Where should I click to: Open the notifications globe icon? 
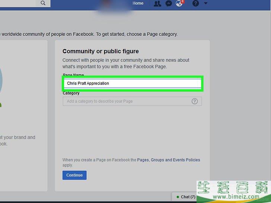[x=179, y=3]
